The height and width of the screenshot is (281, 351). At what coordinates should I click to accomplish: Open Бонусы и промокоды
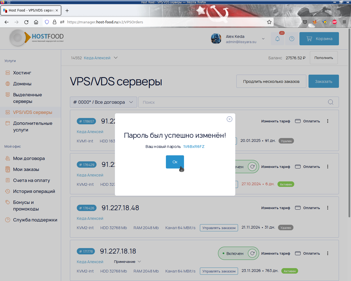click(x=26, y=206)
